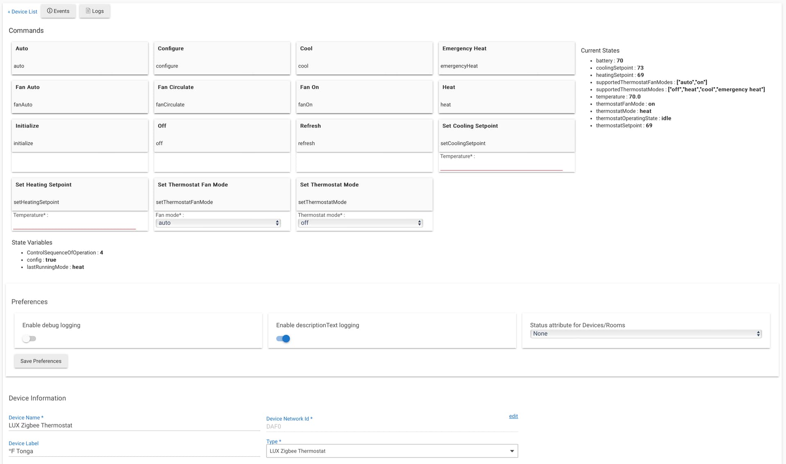Open the Events page

58,11
